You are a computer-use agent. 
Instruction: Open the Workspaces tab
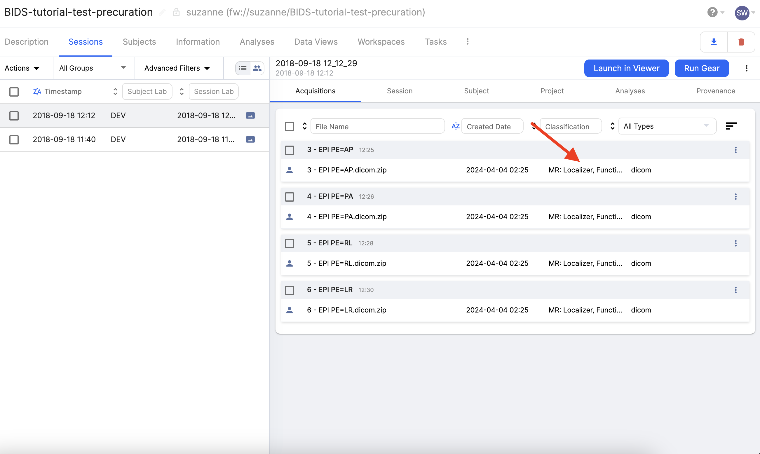tap(381, 42)
